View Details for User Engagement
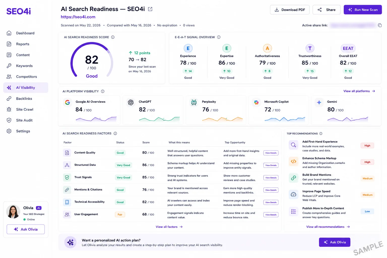The height and width of the screenshot is (258, 387). (271, 215)
